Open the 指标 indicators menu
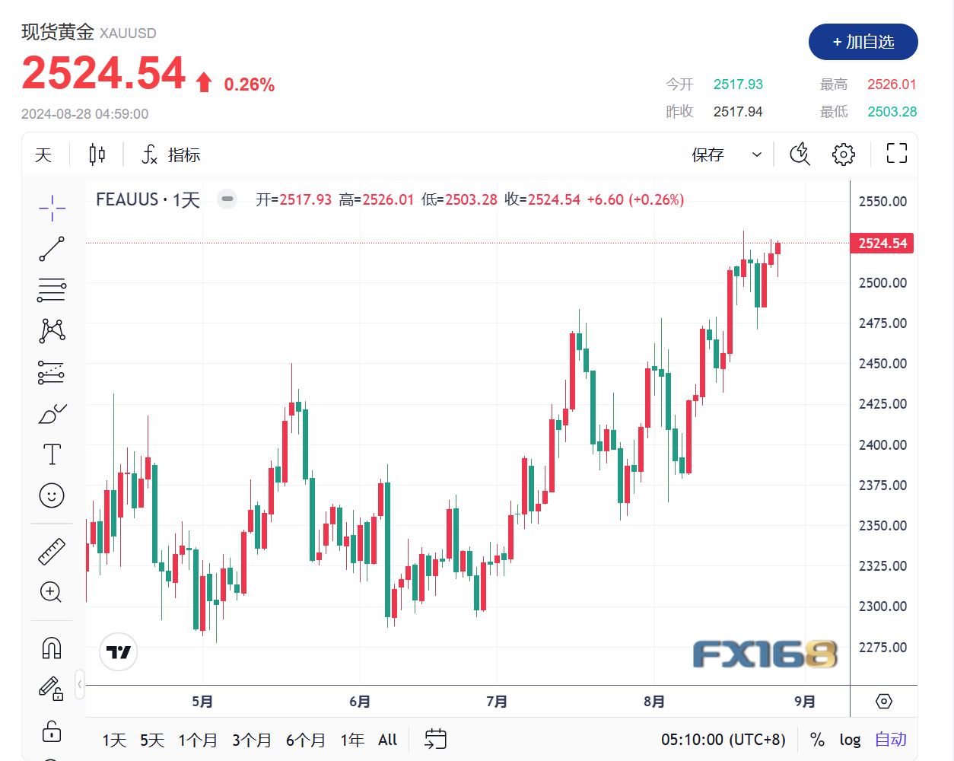 (171, 154)
